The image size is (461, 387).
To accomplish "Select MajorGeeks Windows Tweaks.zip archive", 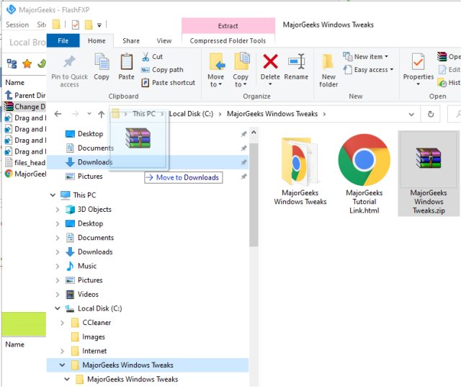I will coord(429,174).
